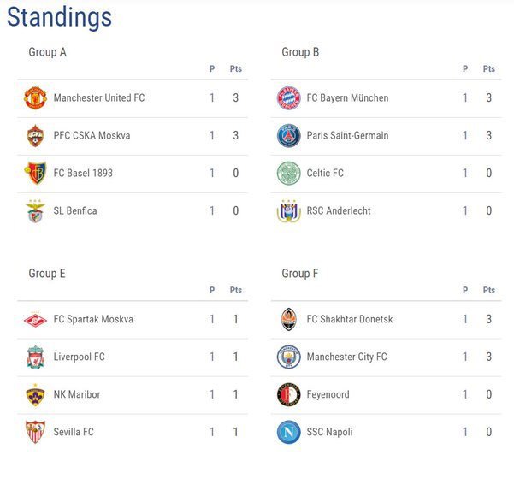Image resolution: width=514 pixels, height=502 pixels.
Task: Click the SSC Napoli crest
Action: coord(288,433)
